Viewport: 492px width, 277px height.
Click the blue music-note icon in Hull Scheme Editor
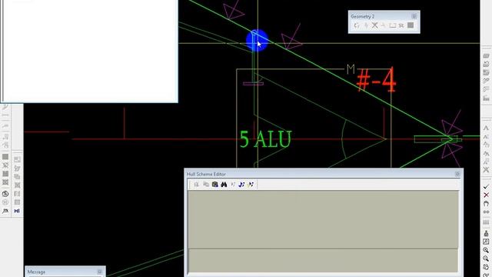(x=241, y=185)
